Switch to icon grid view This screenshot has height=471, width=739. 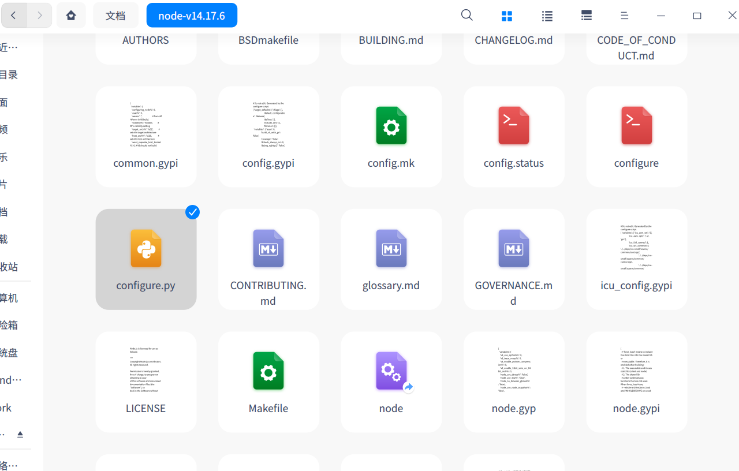(x=507, y=16)
